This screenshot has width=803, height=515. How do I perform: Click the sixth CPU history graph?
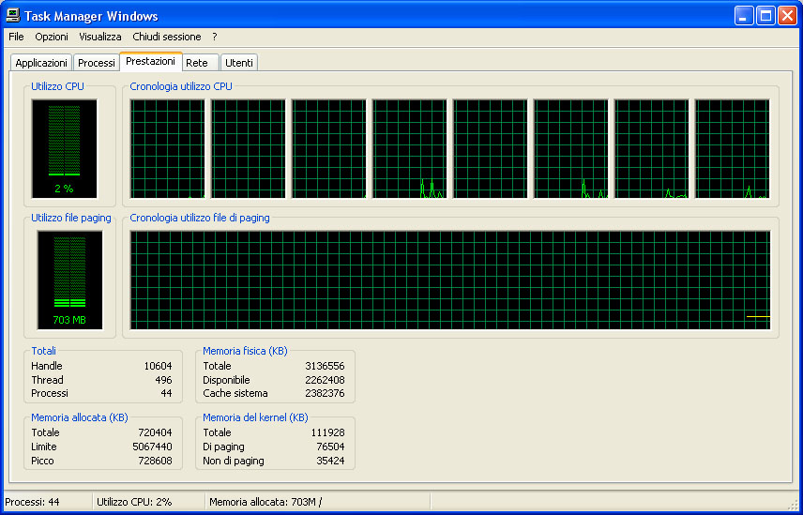571,148
